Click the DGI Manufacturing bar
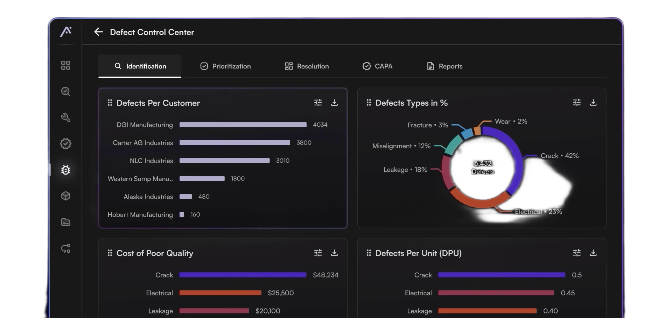Viewport: 672px width, 318px height. [243, 125]
